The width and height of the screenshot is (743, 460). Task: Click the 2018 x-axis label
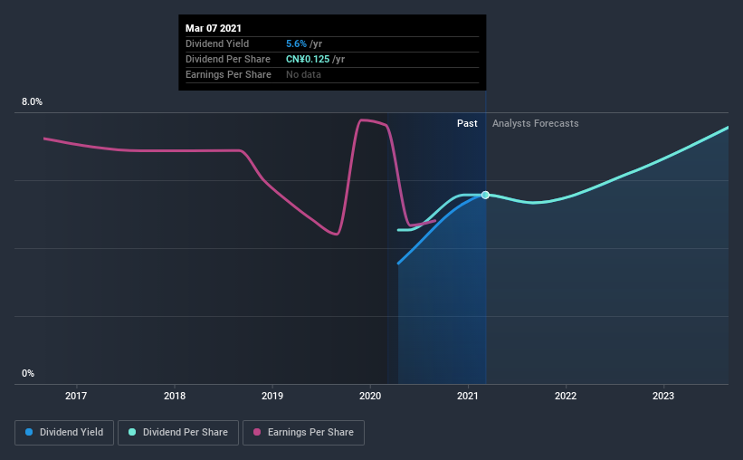click(175, 396)
